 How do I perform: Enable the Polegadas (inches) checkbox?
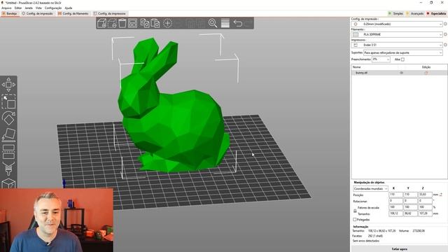355,219
